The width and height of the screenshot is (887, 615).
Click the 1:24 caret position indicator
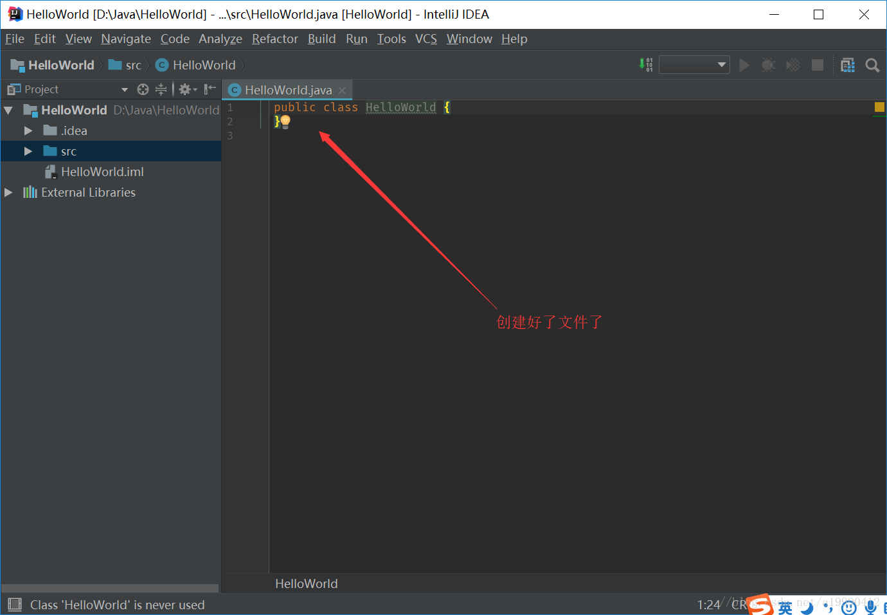tap(709, 605)
